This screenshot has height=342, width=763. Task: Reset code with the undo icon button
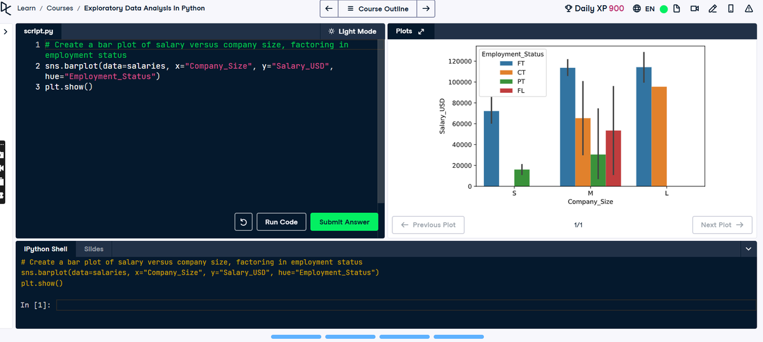click(244, 222)
